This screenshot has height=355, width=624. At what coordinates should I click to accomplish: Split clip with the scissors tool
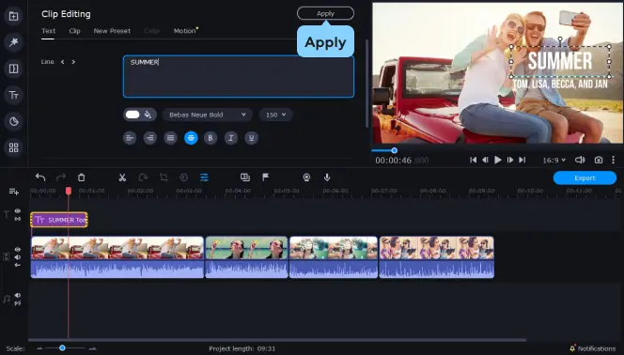[x=122, y=177]
